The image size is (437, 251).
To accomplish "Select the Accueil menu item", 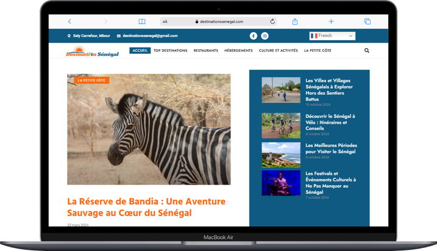I will (x=140, y=51).
